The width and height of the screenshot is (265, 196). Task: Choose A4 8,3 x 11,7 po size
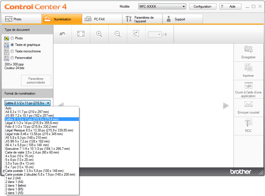(x=42, y=112)
